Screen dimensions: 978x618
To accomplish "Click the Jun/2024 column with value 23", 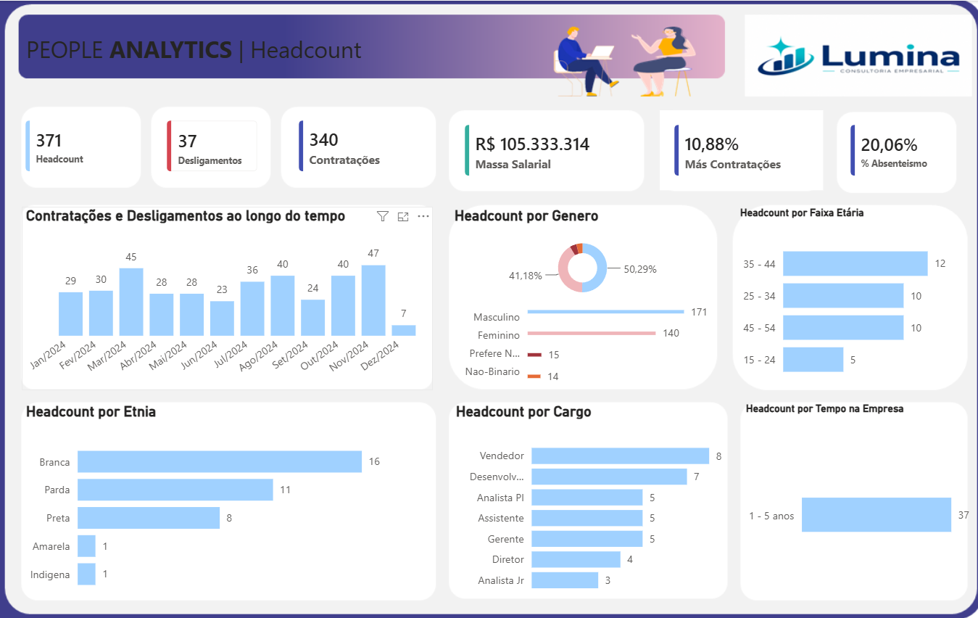I will pyautogui.click(x=222, y=318).
